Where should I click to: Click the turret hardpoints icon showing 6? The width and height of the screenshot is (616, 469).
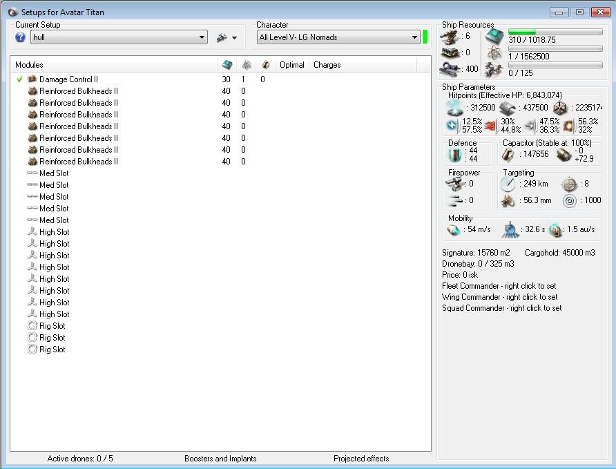[x=450, y=37]
